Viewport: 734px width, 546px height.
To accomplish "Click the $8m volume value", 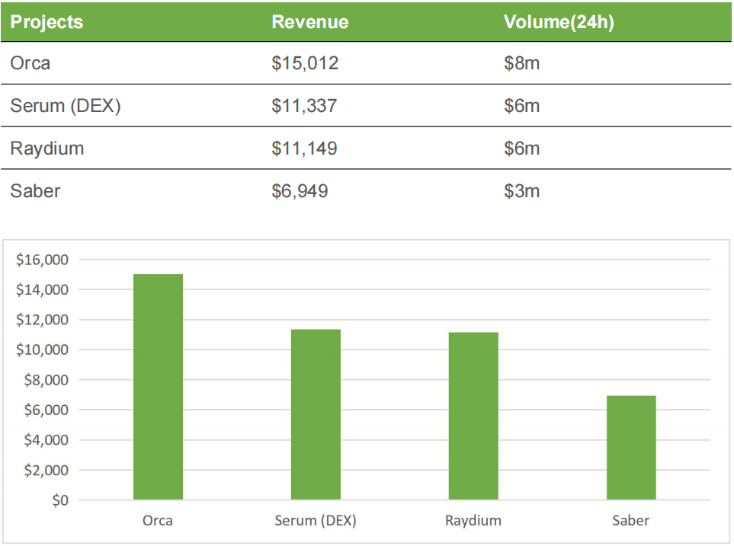I will click(x=521, y=63).
